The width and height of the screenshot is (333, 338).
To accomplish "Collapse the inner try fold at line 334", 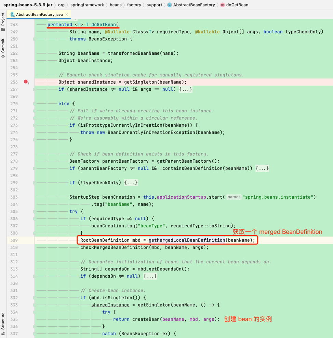I will (34, 312).
